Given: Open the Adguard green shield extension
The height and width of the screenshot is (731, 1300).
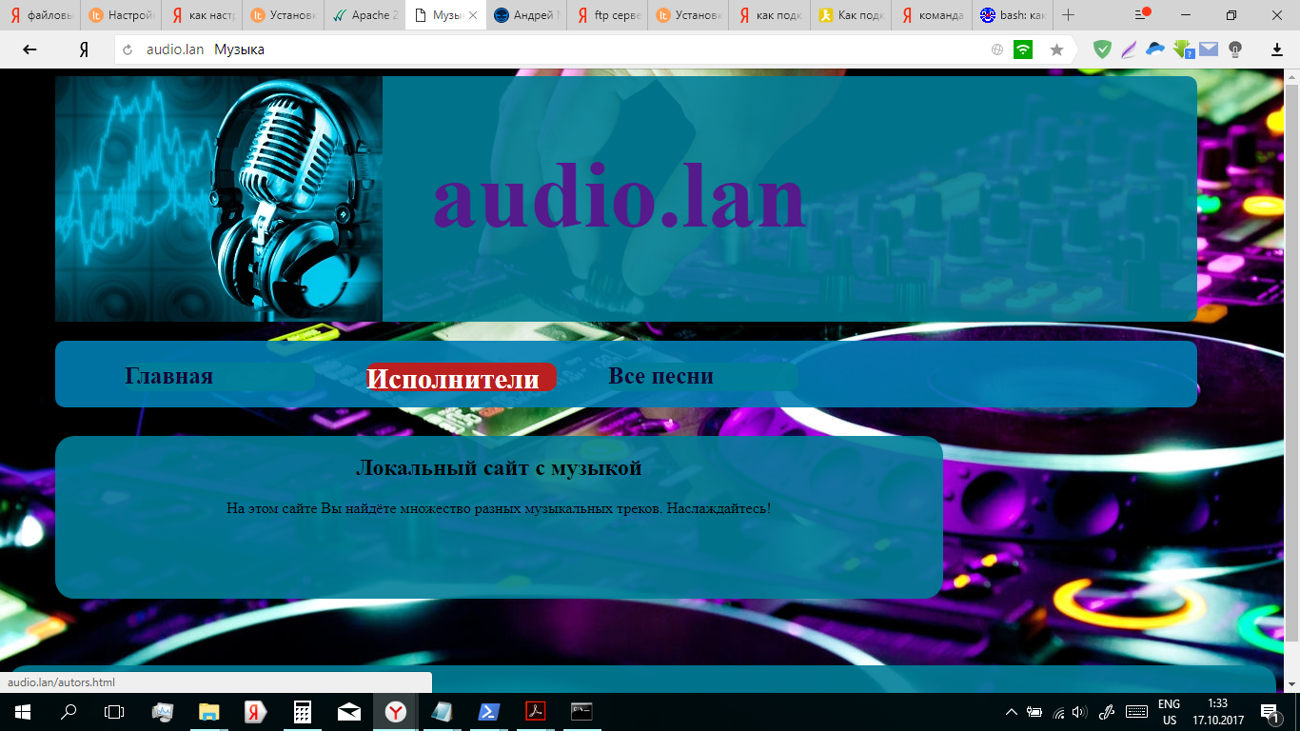Looking at the screenshot, I should pyautogui.click(x=1102, y=49).
